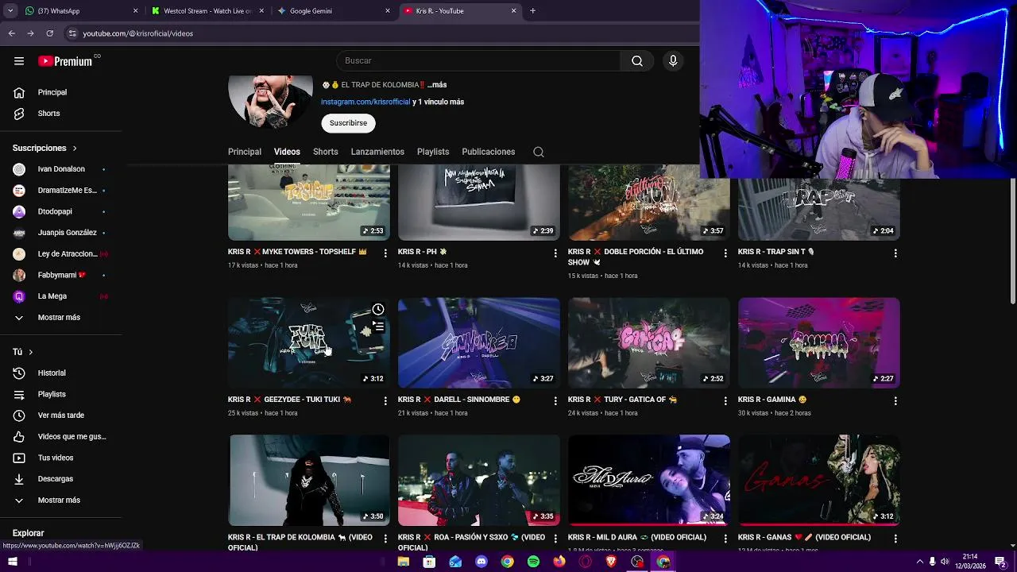Open options menu for DARELL - SINNOMBRE video

pos(555,400)
